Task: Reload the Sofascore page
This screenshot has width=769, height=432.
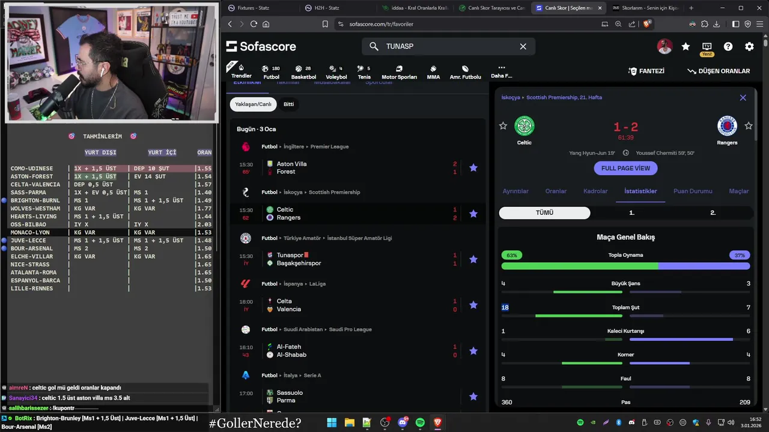Action: tap(254, 24)
